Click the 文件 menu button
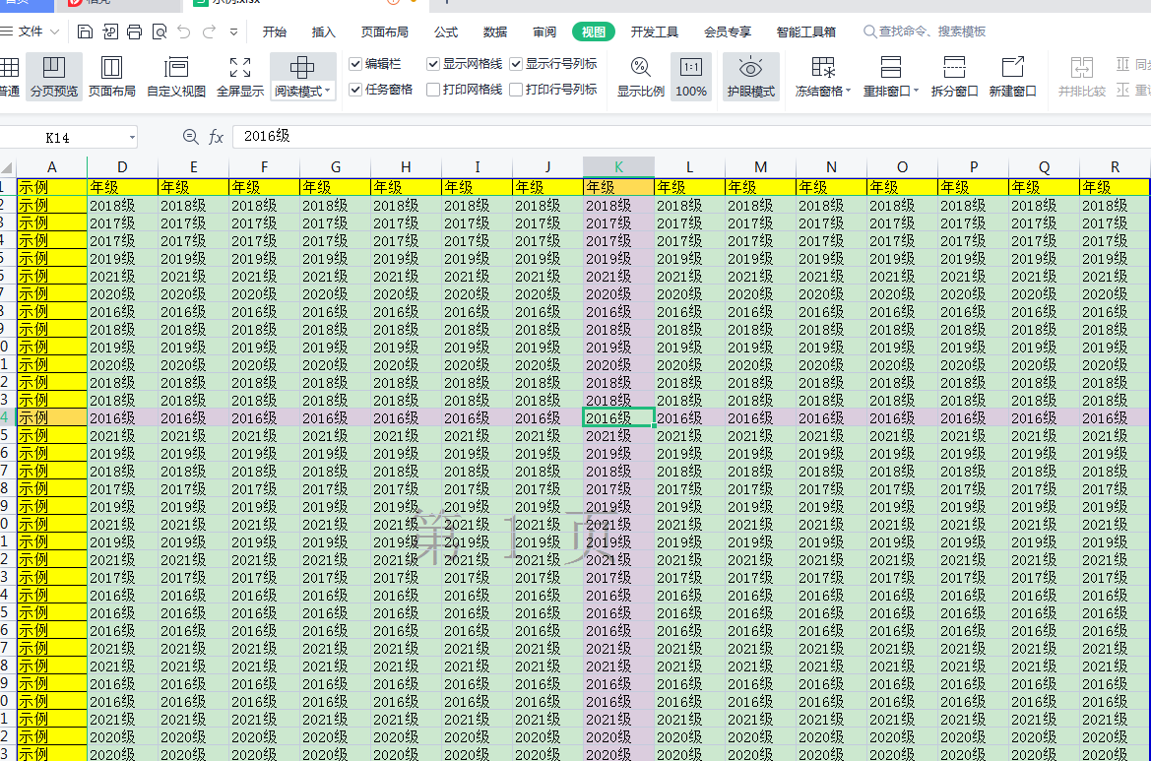 [31, 32]
